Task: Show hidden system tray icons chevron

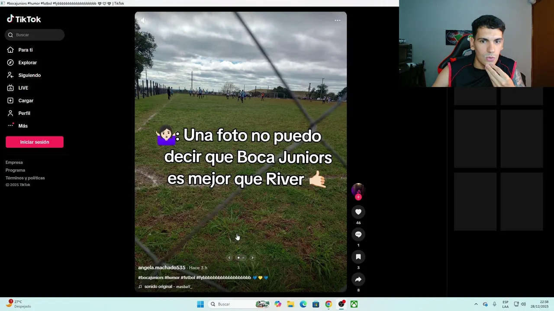Action: click(x=476, y=304)
